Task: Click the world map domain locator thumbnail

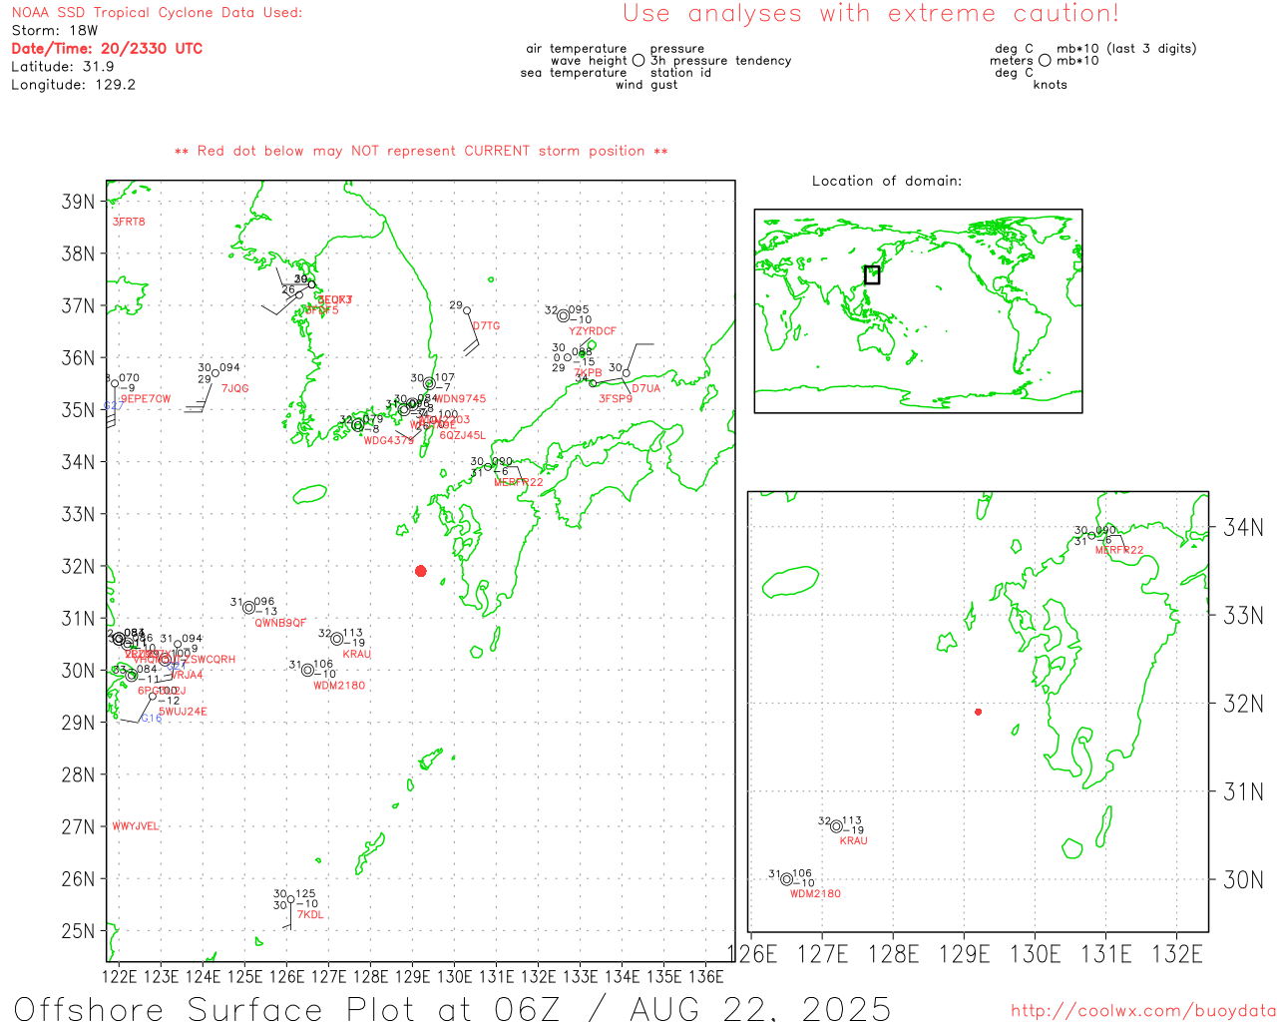Action: [918, 311]
